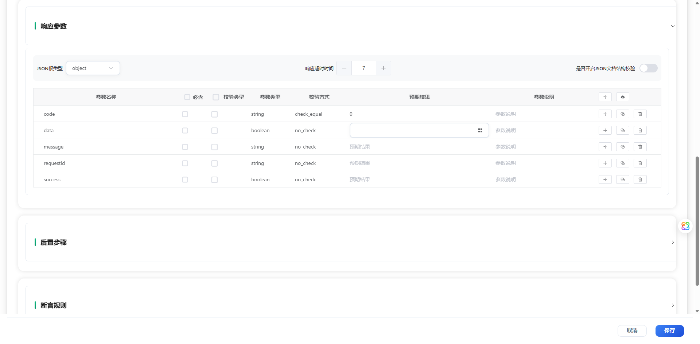This screenshot has width=700, height=344.
Task: Click the grid icon in data expected result field
Action: [x=480, y=130]
